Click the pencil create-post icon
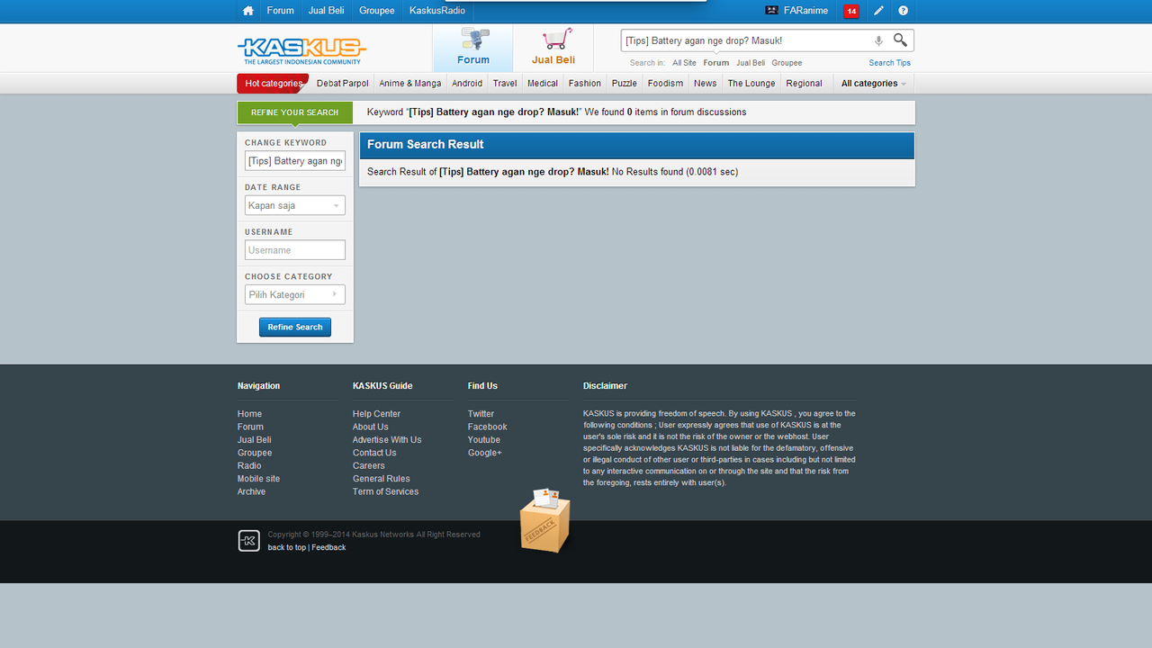The height and width of the screenshot is (648, 1152). [879, 11]
